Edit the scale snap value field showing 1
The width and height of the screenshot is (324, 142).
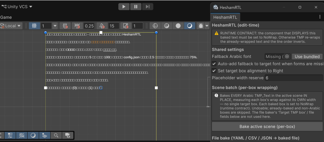pos(137,26)
